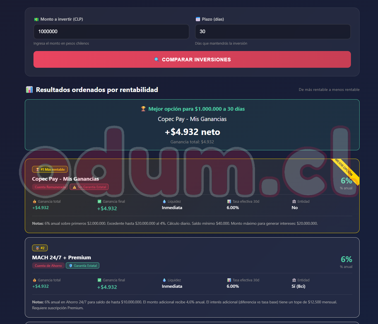Click 'Ingresa el monto en pesos chilenos' hint

[61, 43]
